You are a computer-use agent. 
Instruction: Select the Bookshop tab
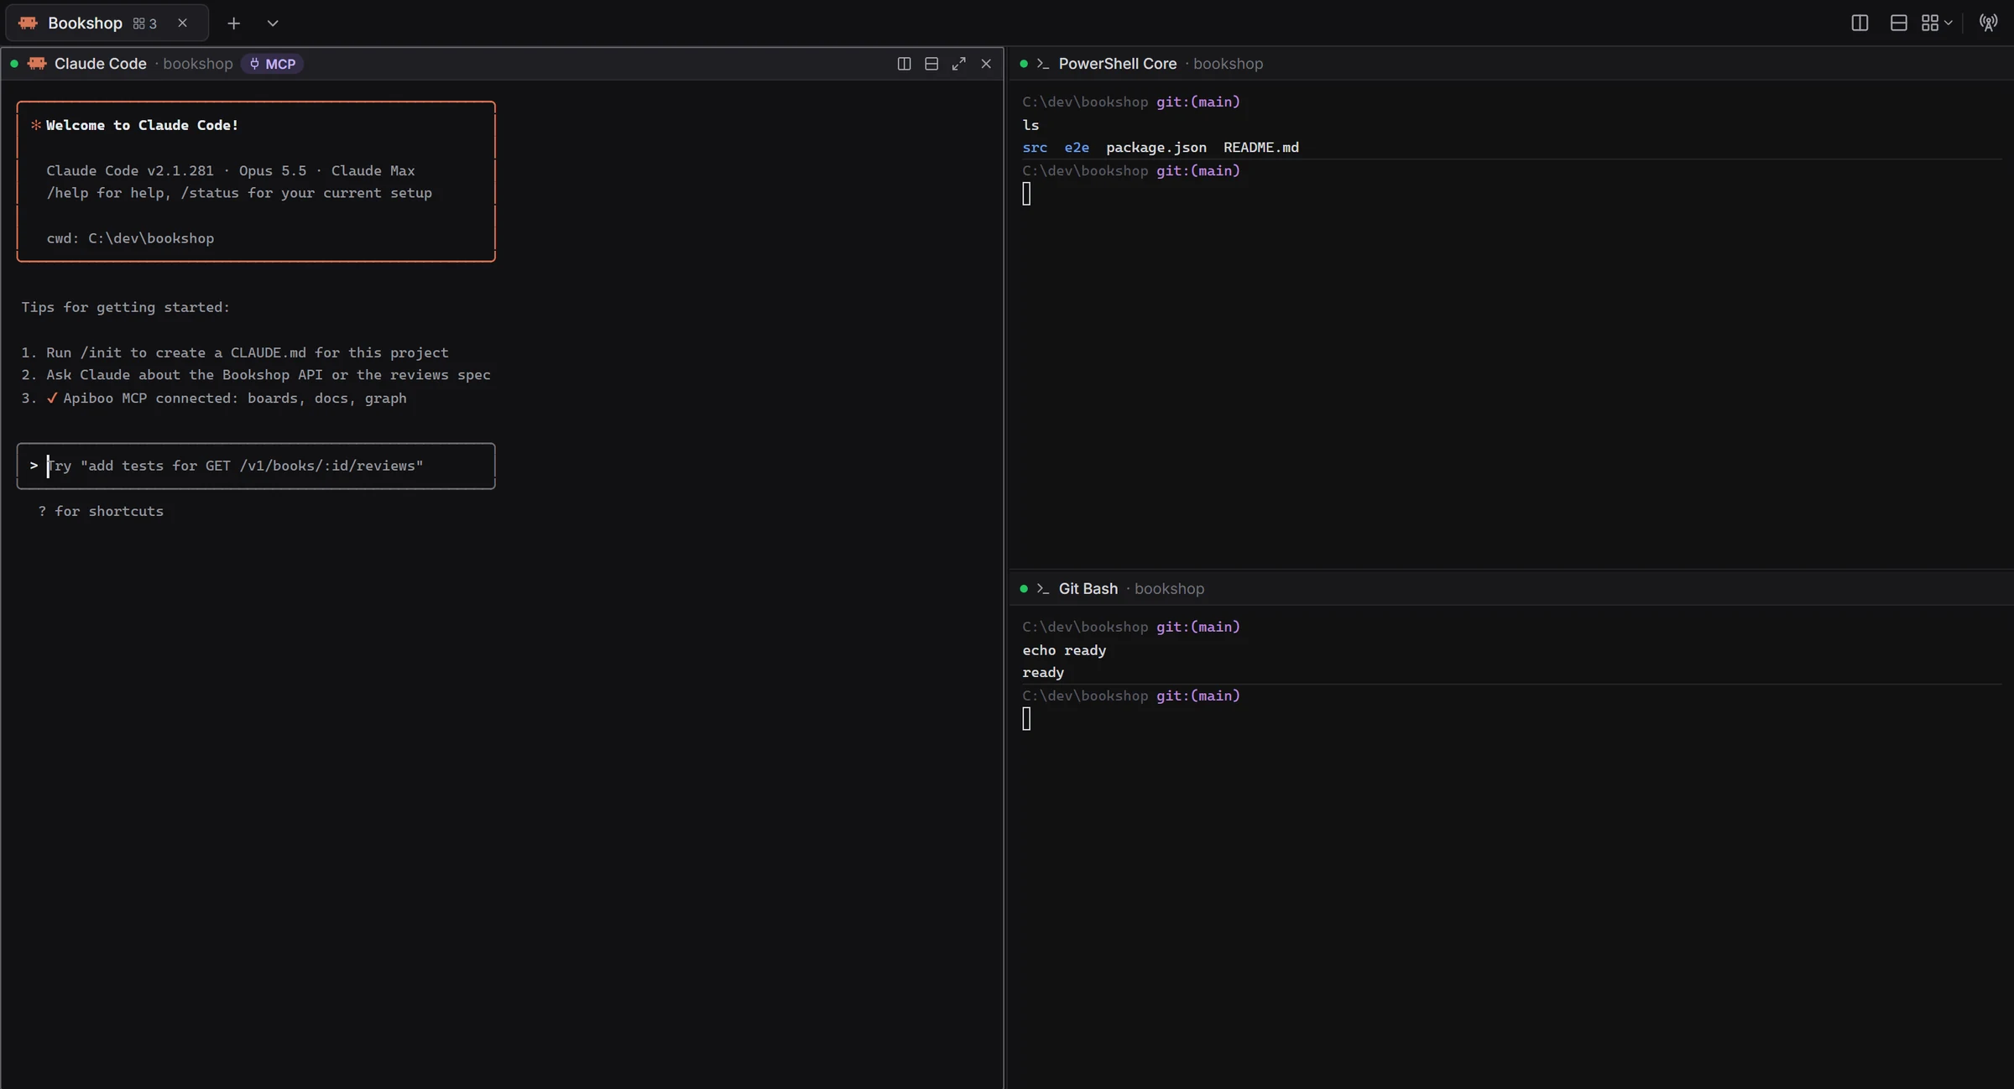click(x=107, y=23)
